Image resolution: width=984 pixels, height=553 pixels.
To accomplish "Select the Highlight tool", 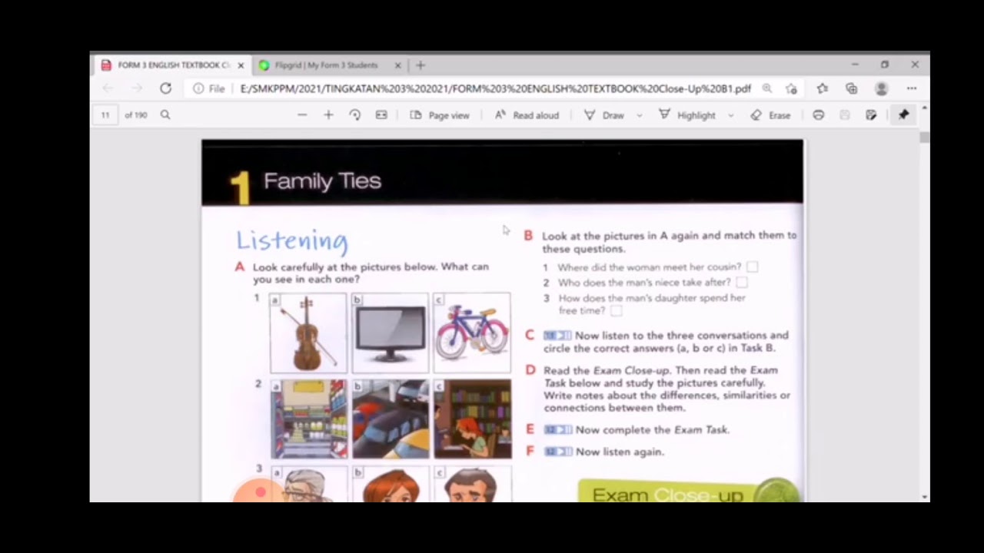I will (x=687, y=115).
